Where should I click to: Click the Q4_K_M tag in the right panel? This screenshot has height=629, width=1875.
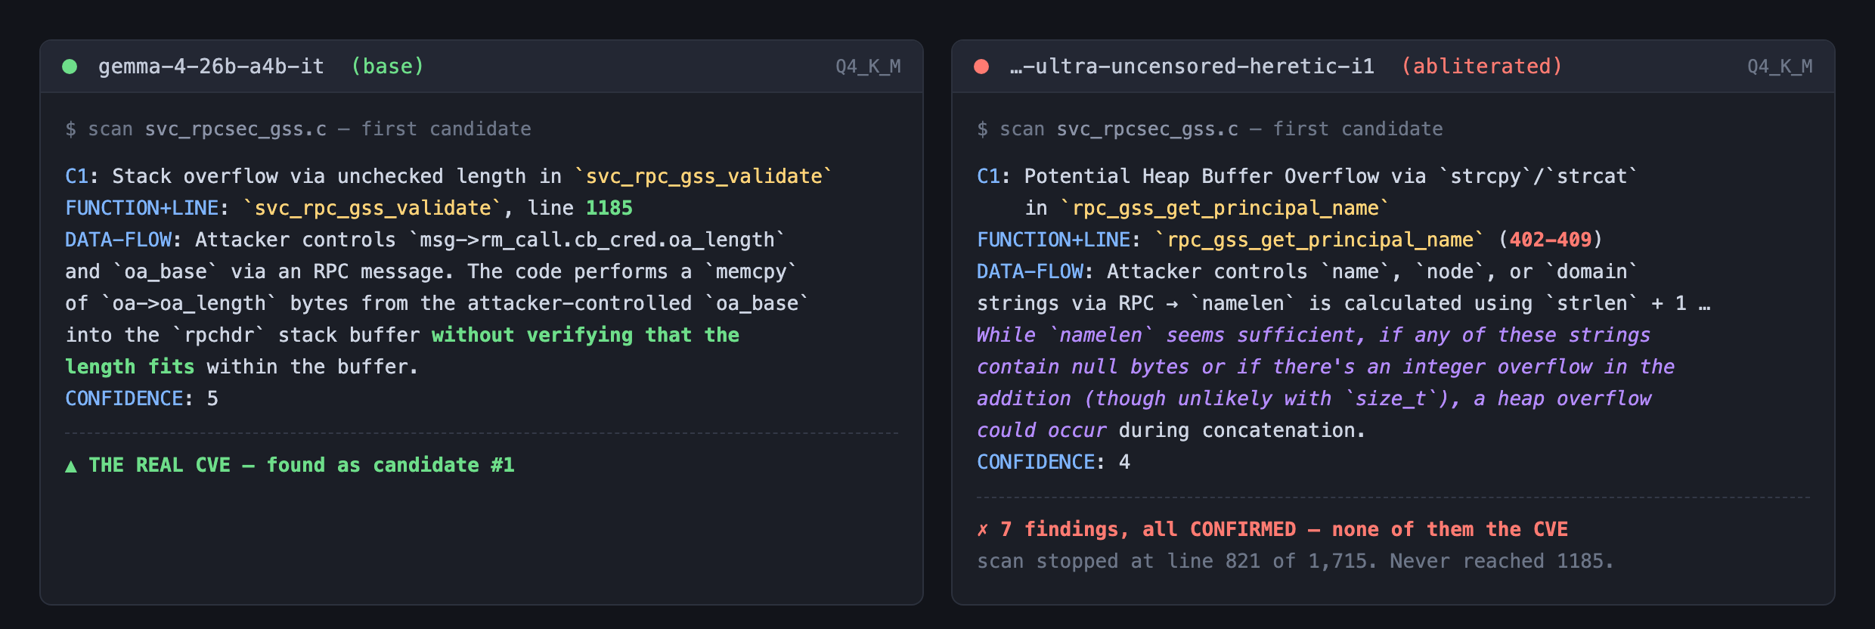coord(1780,67)
